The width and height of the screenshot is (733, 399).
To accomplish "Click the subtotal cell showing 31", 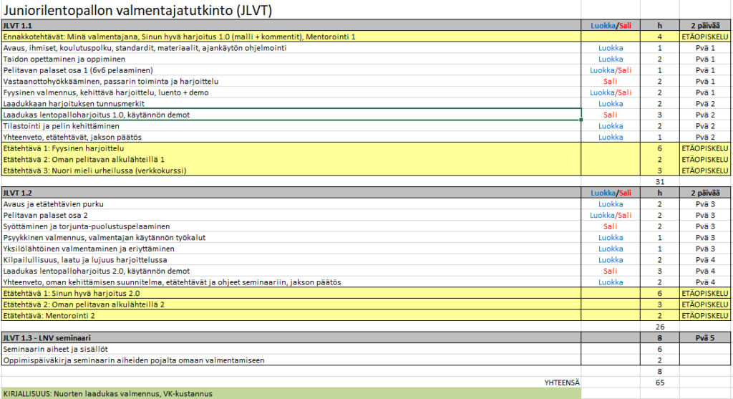I will coord(660,182).
